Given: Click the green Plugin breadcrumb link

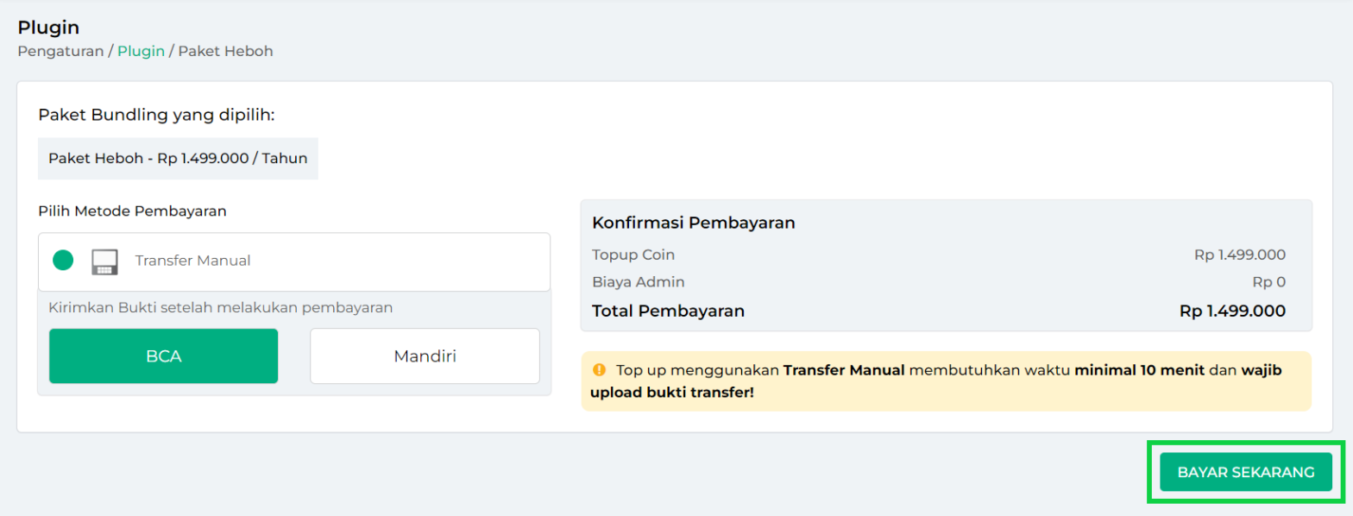Looking at the screenshot, I should click(142, 51).
